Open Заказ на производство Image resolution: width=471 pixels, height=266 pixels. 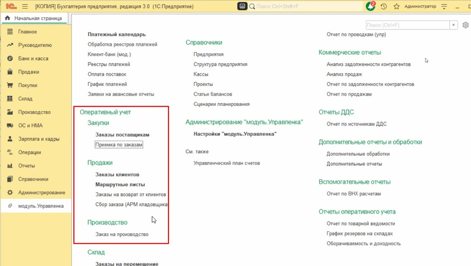[x=122, y=235]
